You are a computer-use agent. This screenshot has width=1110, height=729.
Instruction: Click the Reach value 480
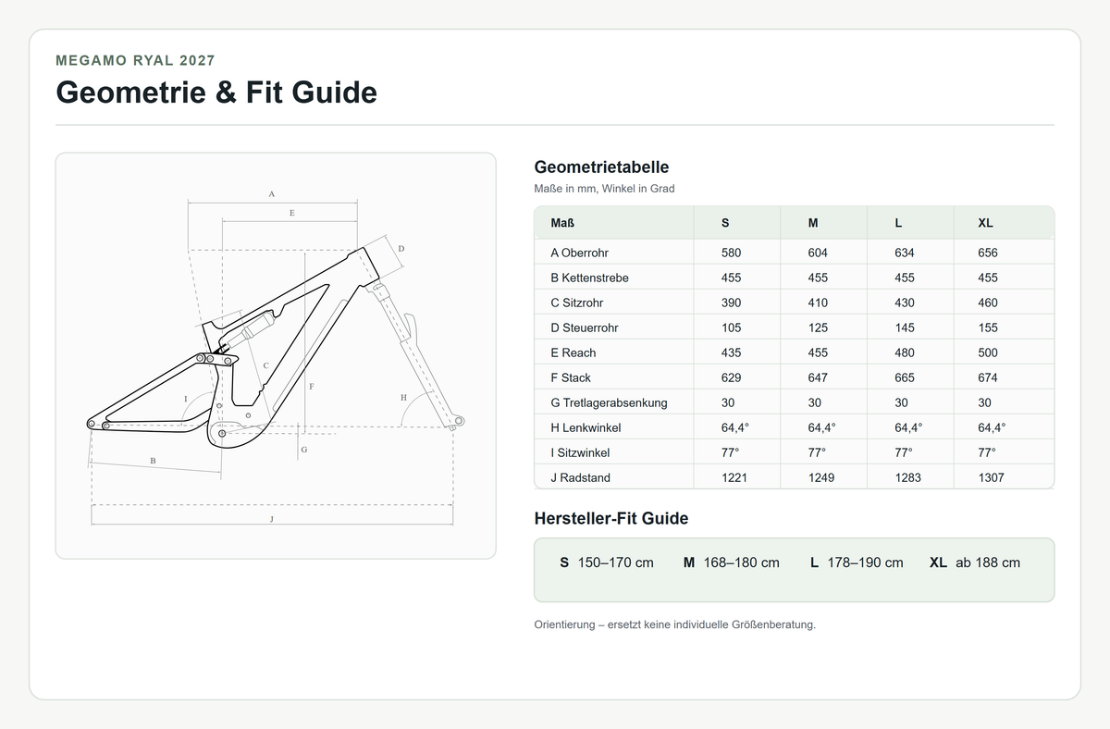pos(905,352)
